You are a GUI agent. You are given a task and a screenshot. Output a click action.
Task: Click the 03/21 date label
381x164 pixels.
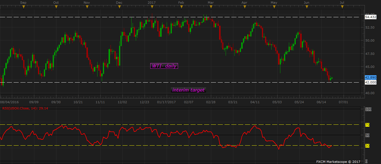[233, 102]
